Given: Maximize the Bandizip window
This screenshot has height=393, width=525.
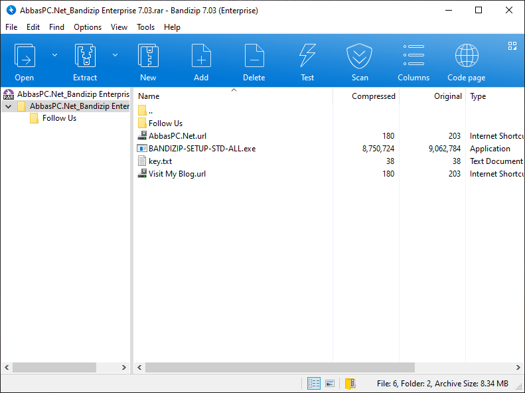Looking at the screenshot, I should (479, 10).
